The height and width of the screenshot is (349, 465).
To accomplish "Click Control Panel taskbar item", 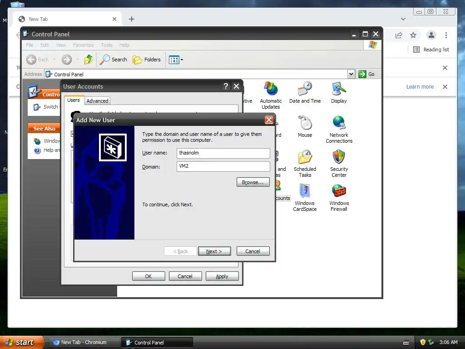I will click(157, 343).
